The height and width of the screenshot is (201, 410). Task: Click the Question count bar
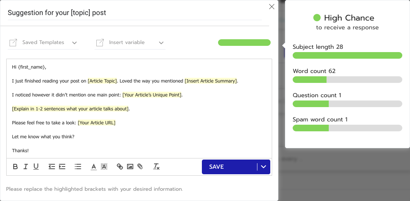pyautogui.click(x=347, y=104)
